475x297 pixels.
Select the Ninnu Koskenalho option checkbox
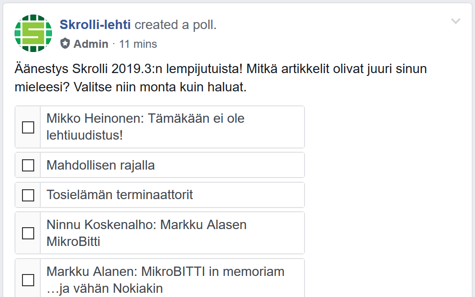pos(28,233)
